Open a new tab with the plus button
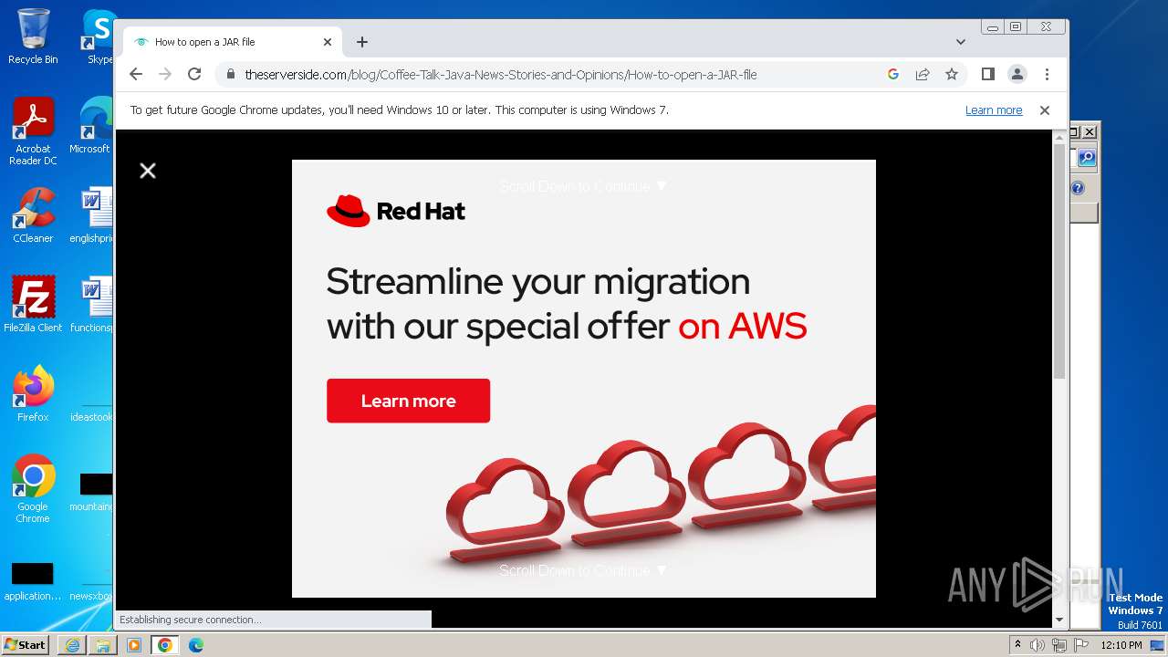1168x657 pixels. pos(362,42)
